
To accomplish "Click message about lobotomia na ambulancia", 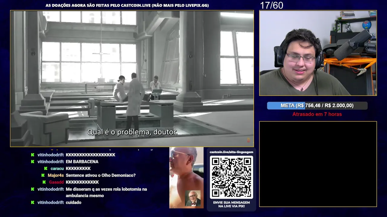I will point(106,192).
